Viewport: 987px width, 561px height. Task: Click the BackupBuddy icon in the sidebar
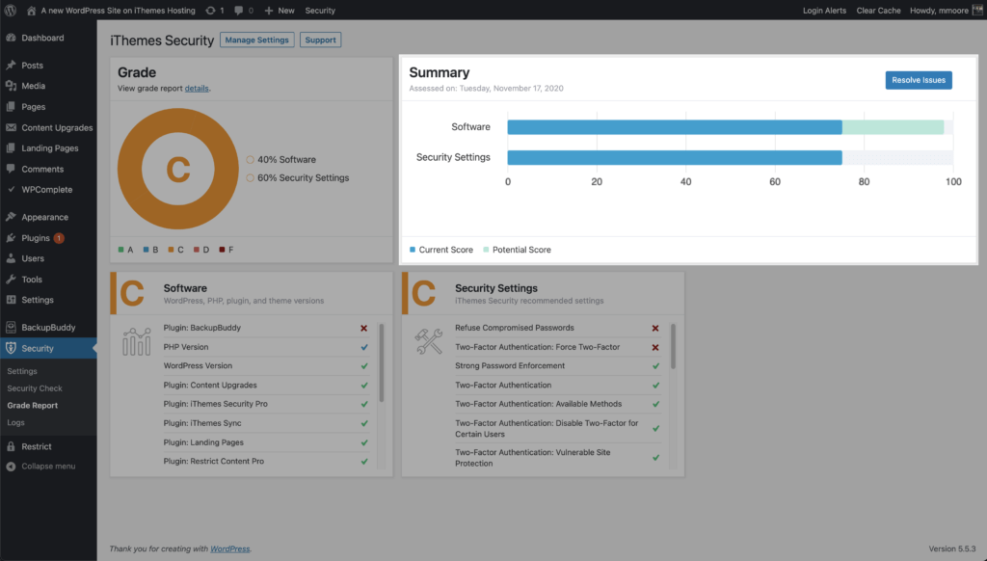point(11,327)
